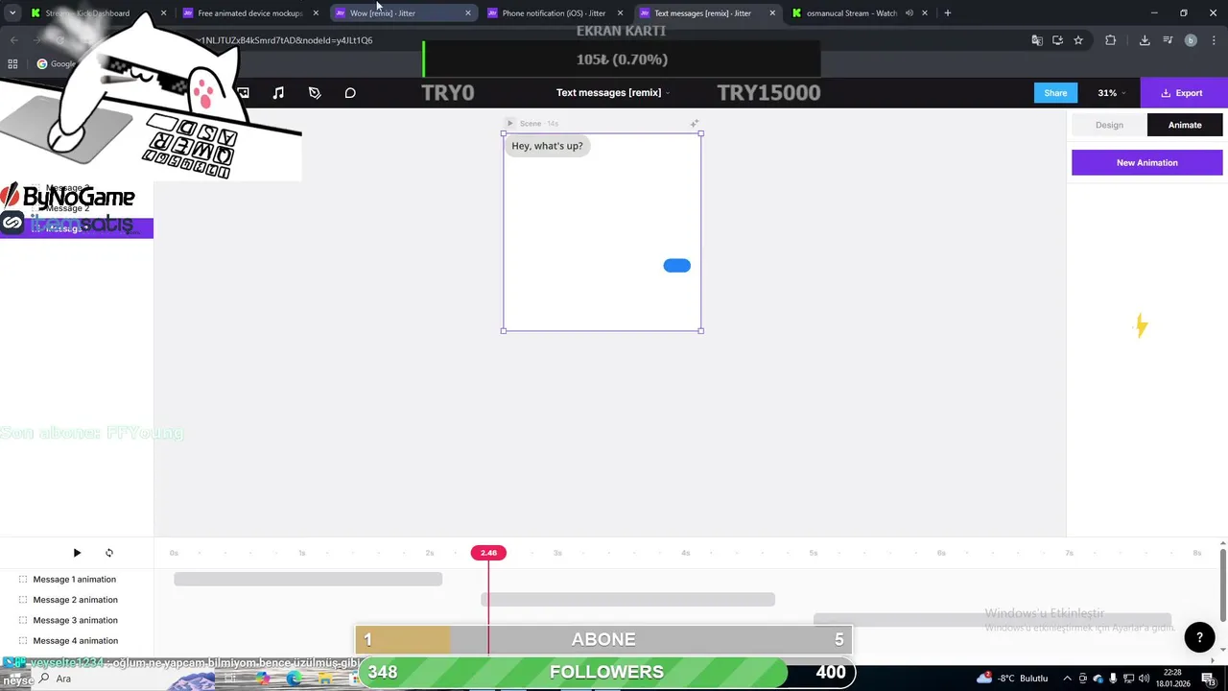Open the round help question mark button
This screenshot has height=691, width=1228.
(1199, 637)
